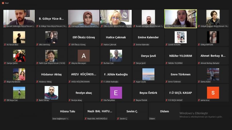Image resolution: width=232 pixels, height=130 pixels.
Task: Click Eda Tanyıldızı's purple 'E' avatar
Action: pos(116,92)
